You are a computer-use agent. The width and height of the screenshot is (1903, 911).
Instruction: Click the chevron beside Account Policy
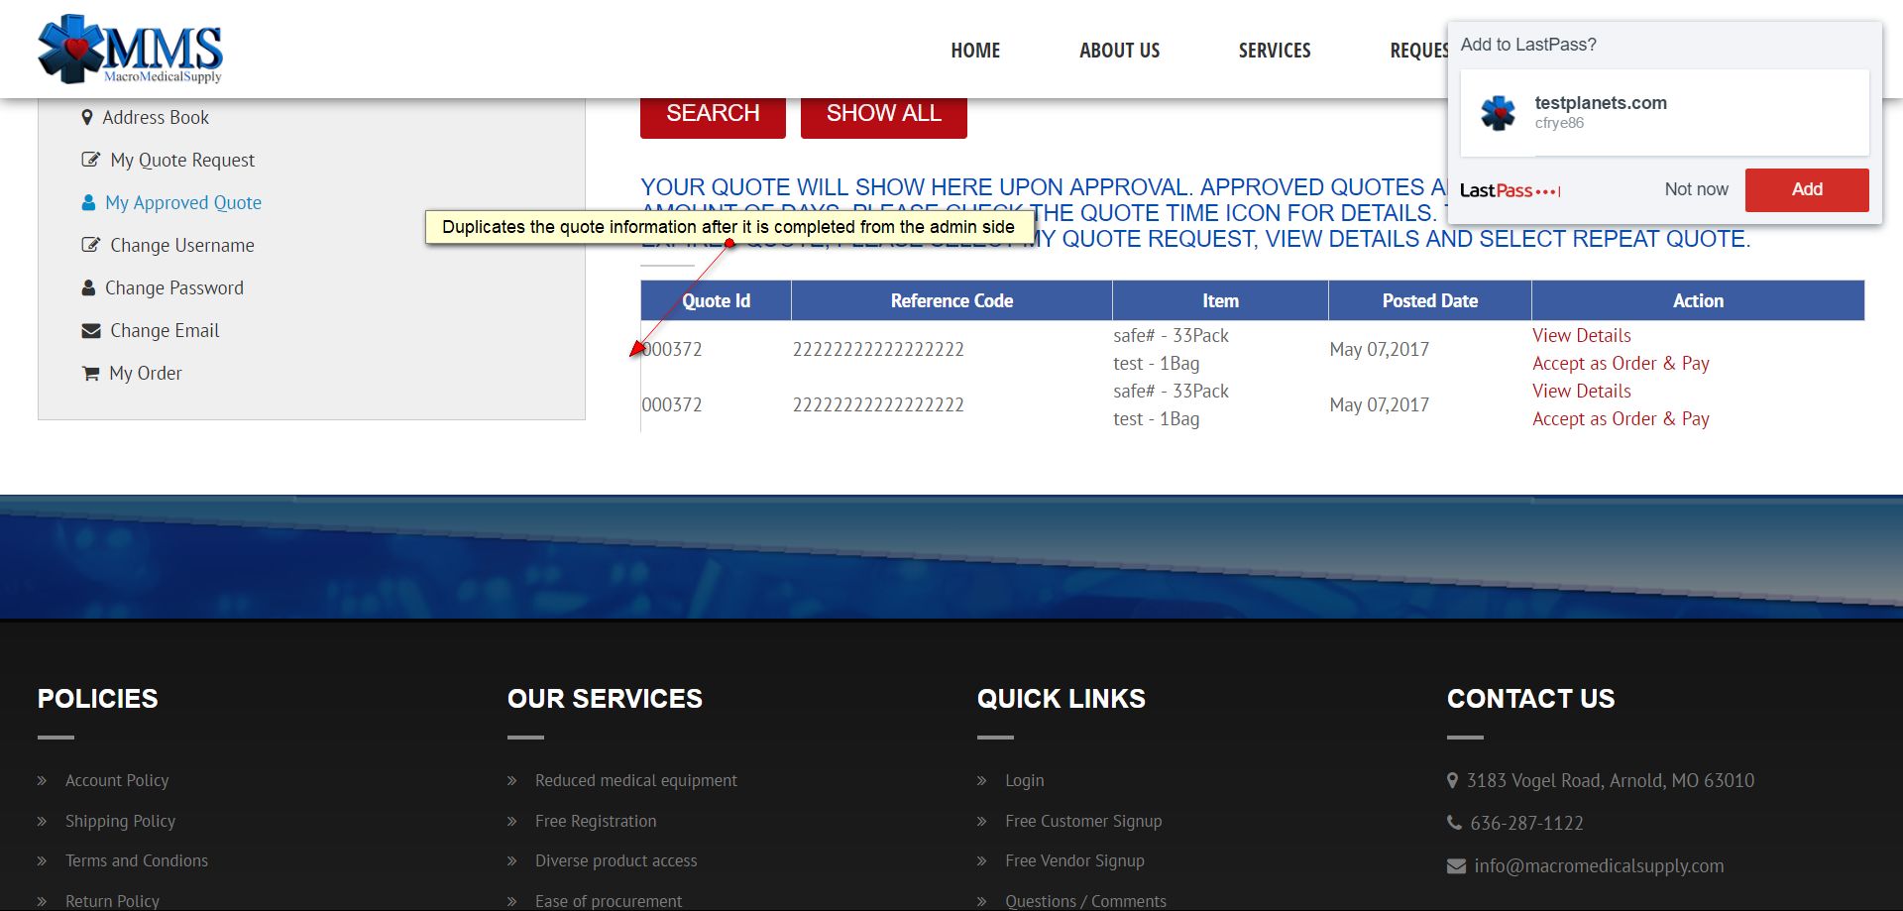pos(42,781)
